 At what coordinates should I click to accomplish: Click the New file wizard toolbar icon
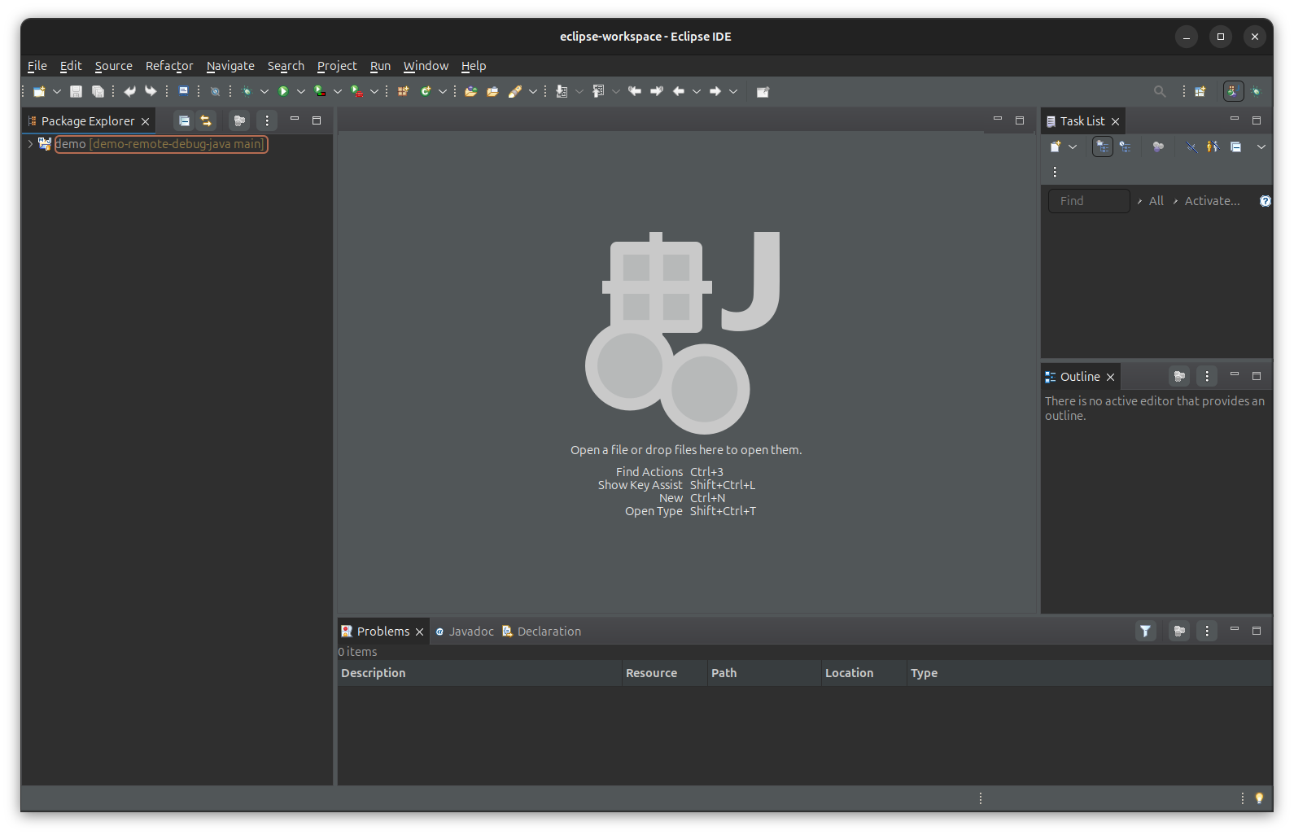(x=38, y=91)
